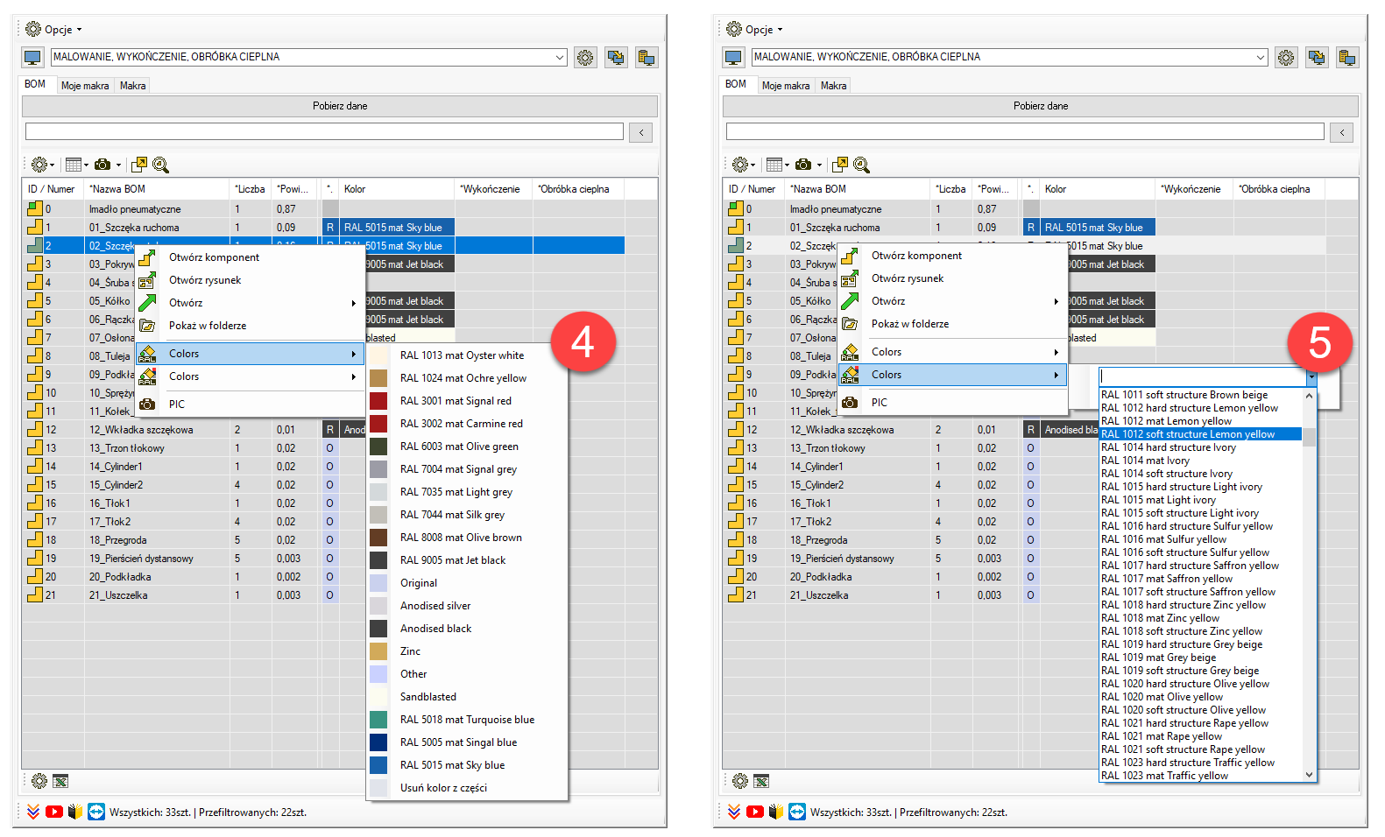Pick RAL 1024 mat Ochre yellow color

tap(467, 378)
